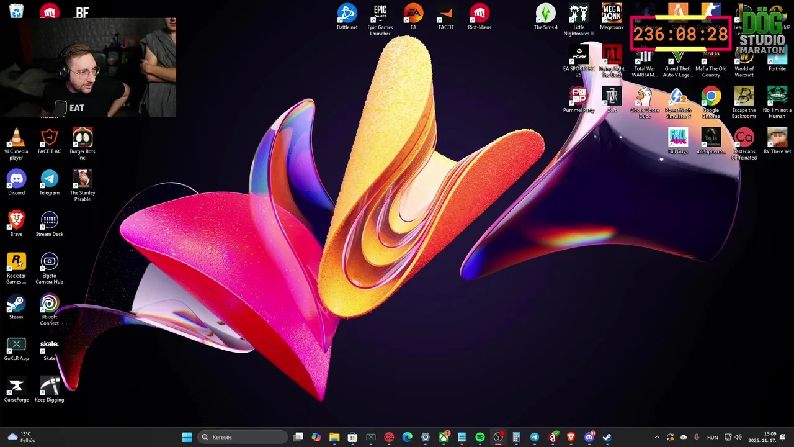
Task: Open Task View from the taskbar
Action: pos(298,437)
